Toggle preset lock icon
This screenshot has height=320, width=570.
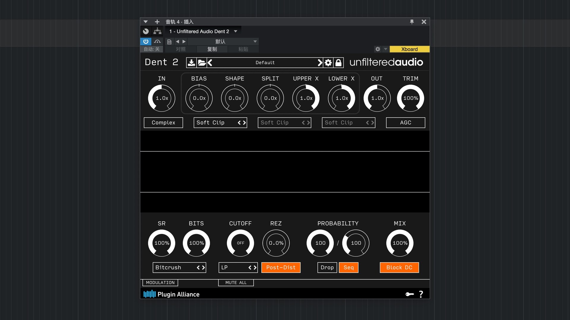(x=338, y=63)
